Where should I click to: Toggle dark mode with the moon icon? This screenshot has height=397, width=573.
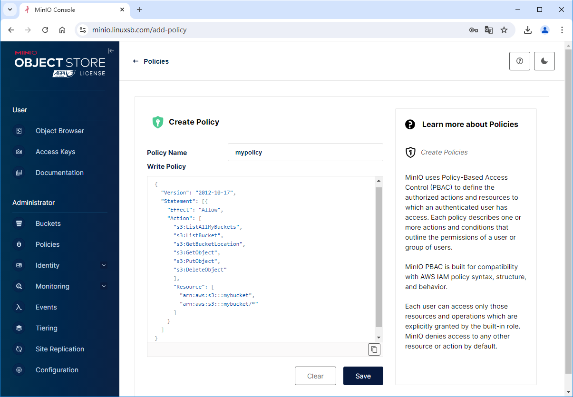pos(544,61)
